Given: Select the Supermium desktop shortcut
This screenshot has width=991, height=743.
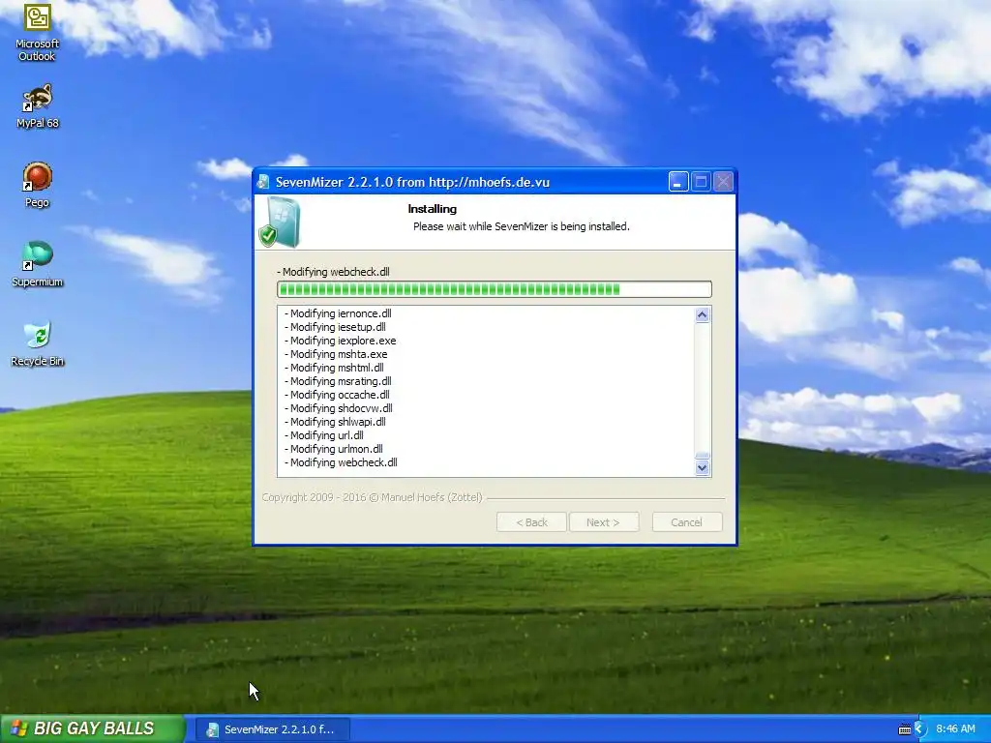Looking at the screenshot, I should pyautogui.click(x=37, y=264).
